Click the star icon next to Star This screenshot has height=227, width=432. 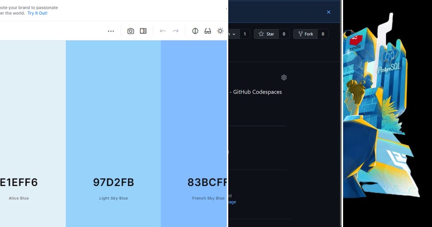pyautogui.click(x=260, y=34)
